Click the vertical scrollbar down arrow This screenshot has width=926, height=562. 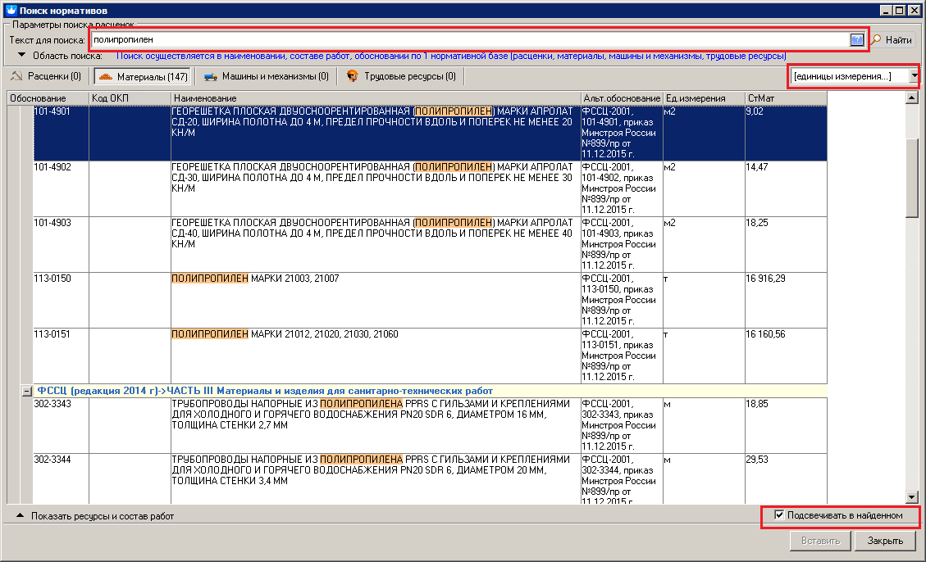point(911,496)
